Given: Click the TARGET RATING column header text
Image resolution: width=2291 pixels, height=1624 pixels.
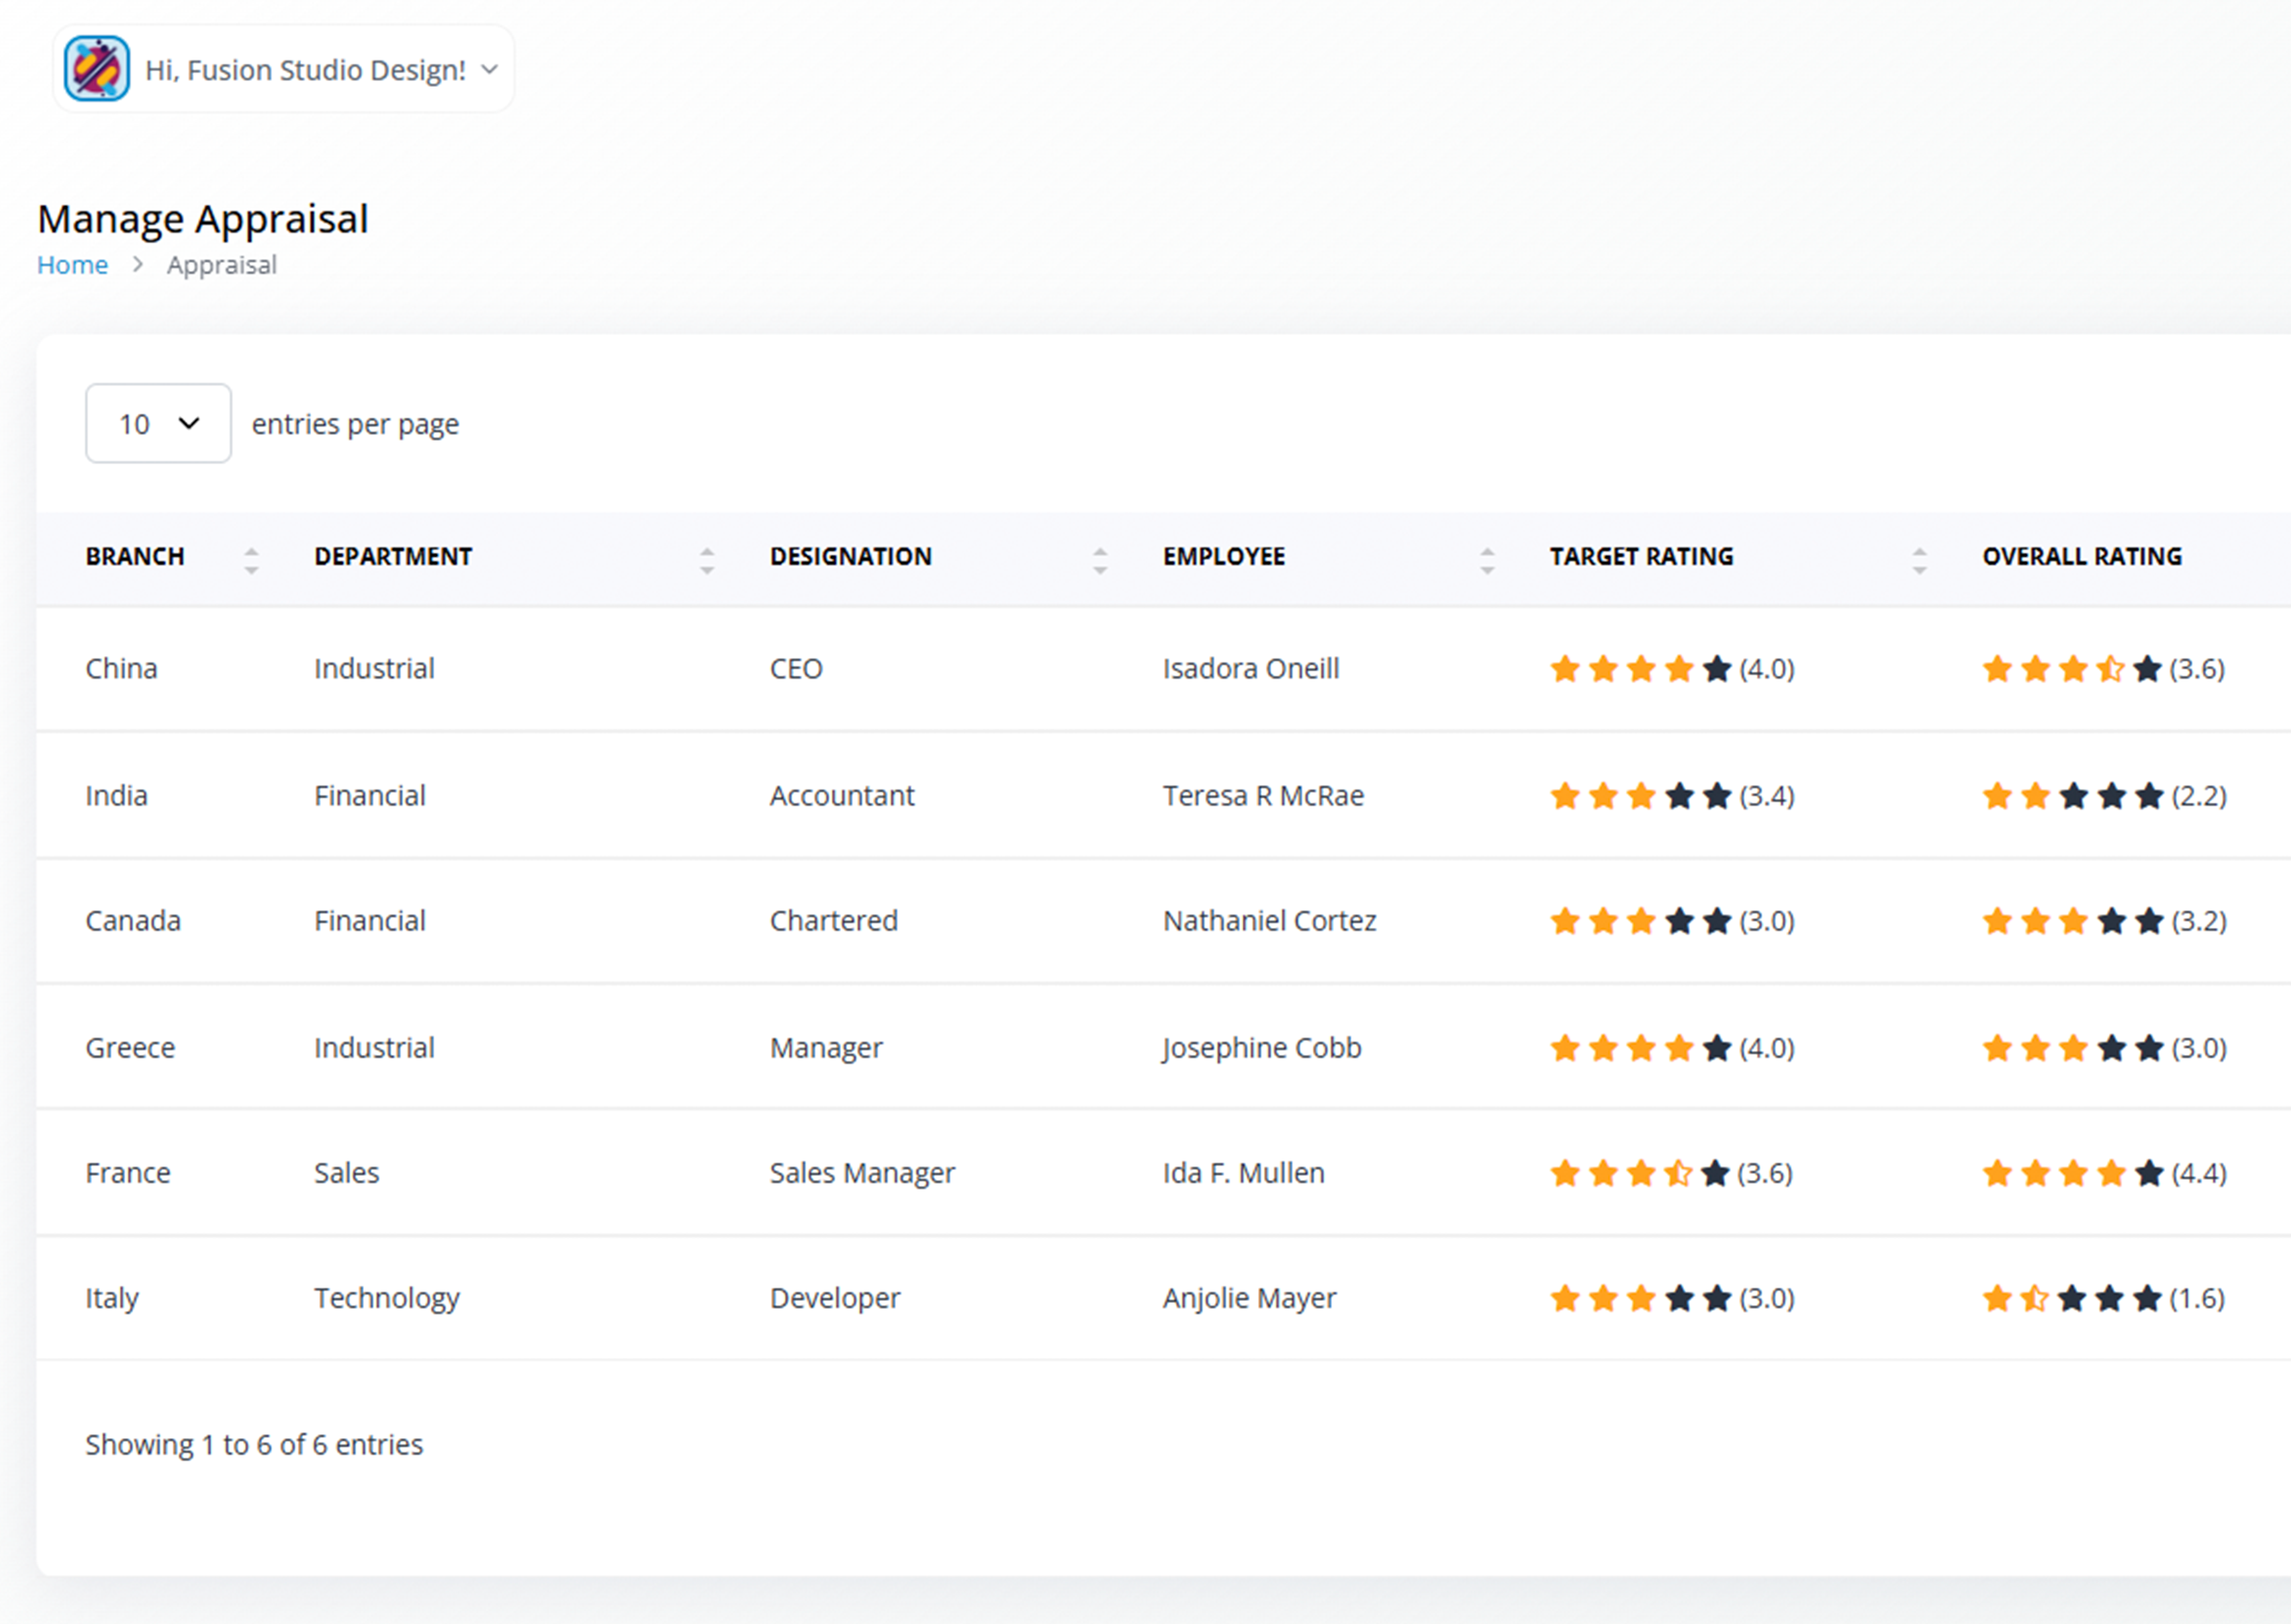Looking at the screenshot, I should (x=1642, y=556).
